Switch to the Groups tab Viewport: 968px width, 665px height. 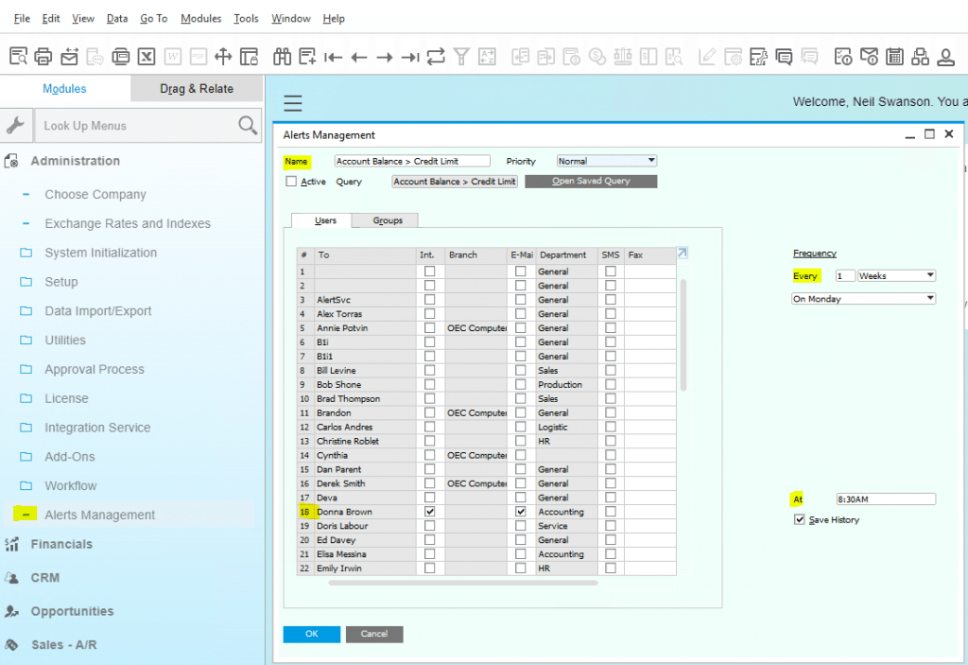[387, 220]
